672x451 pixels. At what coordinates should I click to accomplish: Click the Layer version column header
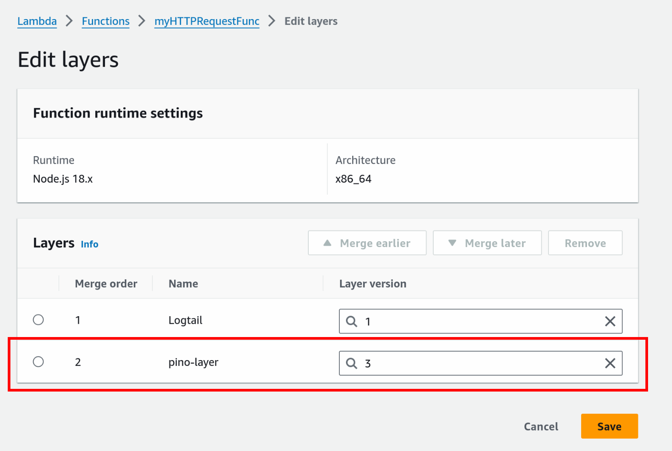click(x=373, y=284)
